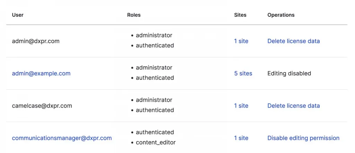Open the 1 site link for camelcase@dxpr.com
Screen dimensions: 355x153
(x=241, y=106)
